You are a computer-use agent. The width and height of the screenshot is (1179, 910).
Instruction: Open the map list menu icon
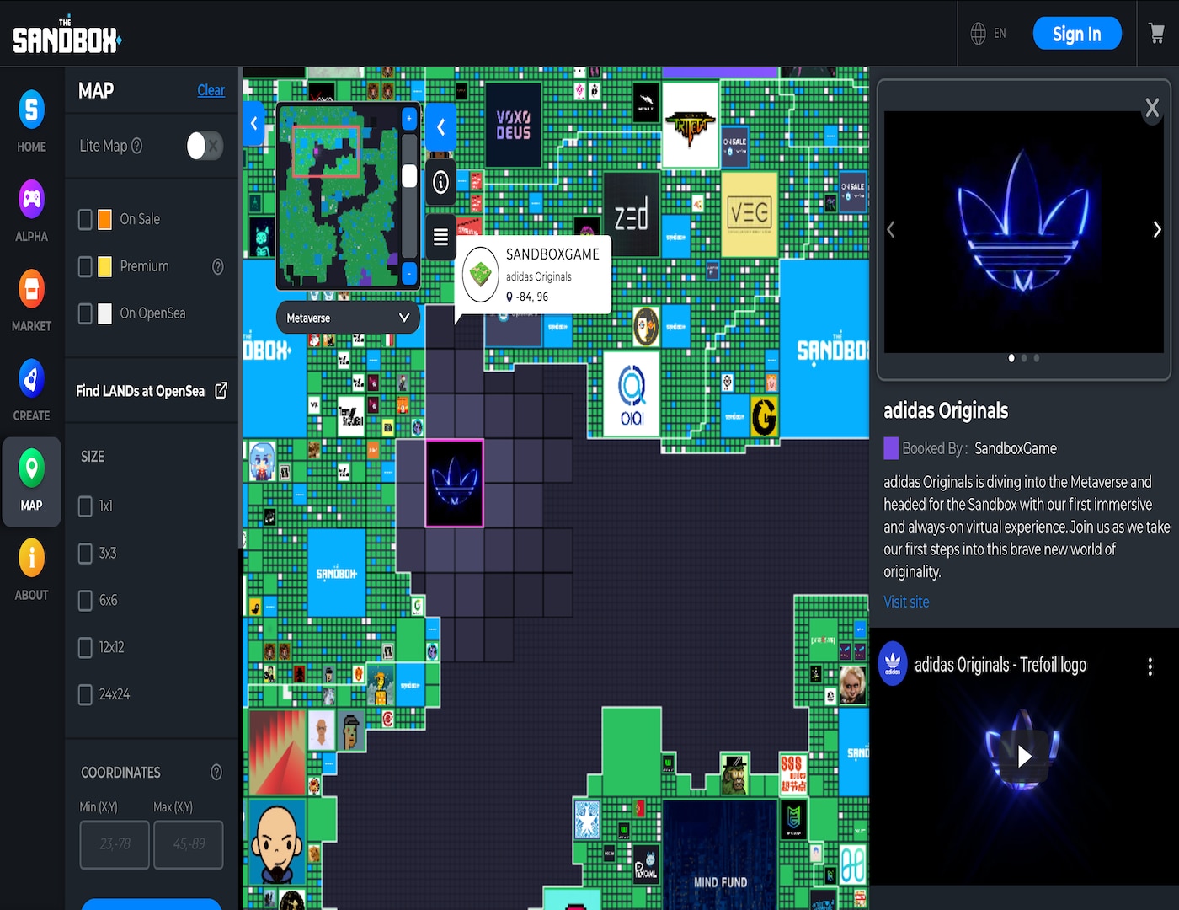coord(440,238)
